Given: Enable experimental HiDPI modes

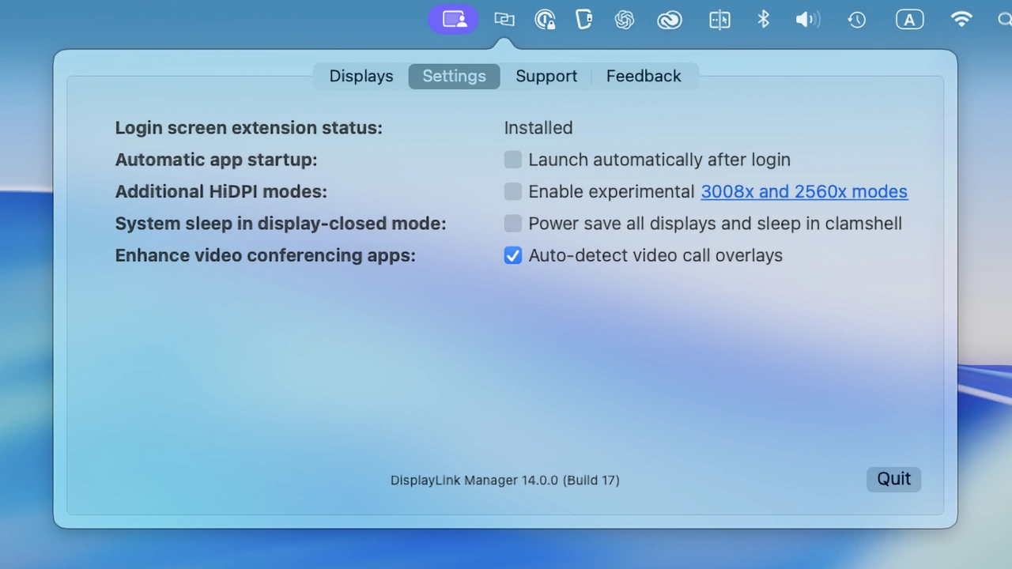Looking at the screenshot, I should [x=512, y=191].
